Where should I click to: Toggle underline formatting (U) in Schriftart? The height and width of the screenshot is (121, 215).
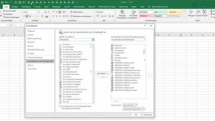30,16
